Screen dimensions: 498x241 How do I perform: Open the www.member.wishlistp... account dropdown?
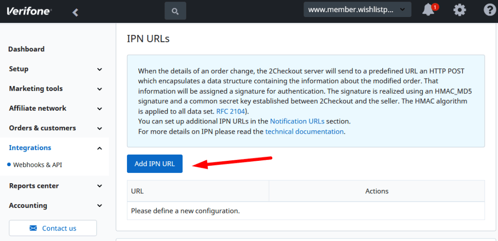point(357,10)
